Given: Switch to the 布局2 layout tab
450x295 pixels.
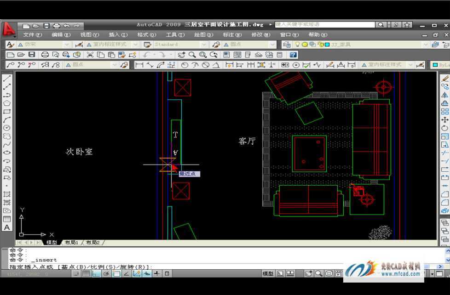Looking at the screenshot, I should (92, 243).
